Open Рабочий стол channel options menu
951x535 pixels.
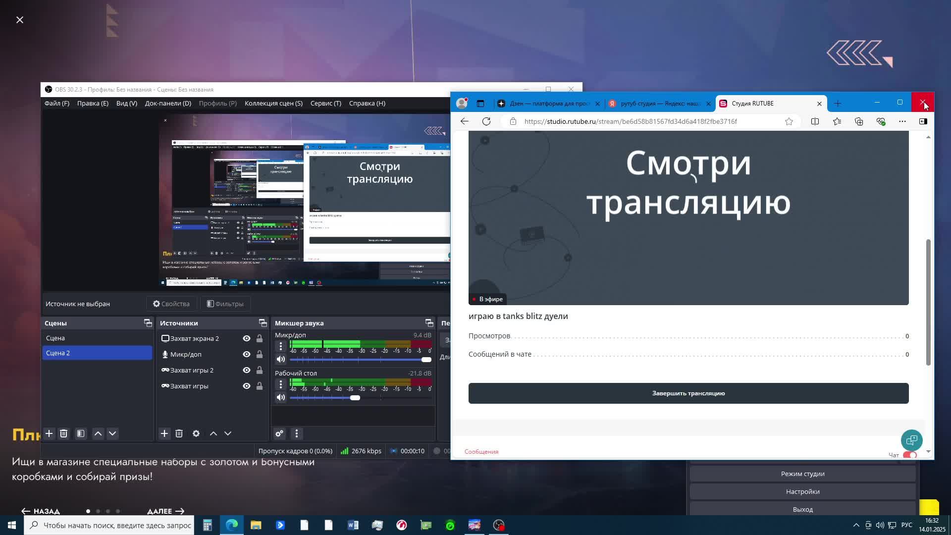281,384
